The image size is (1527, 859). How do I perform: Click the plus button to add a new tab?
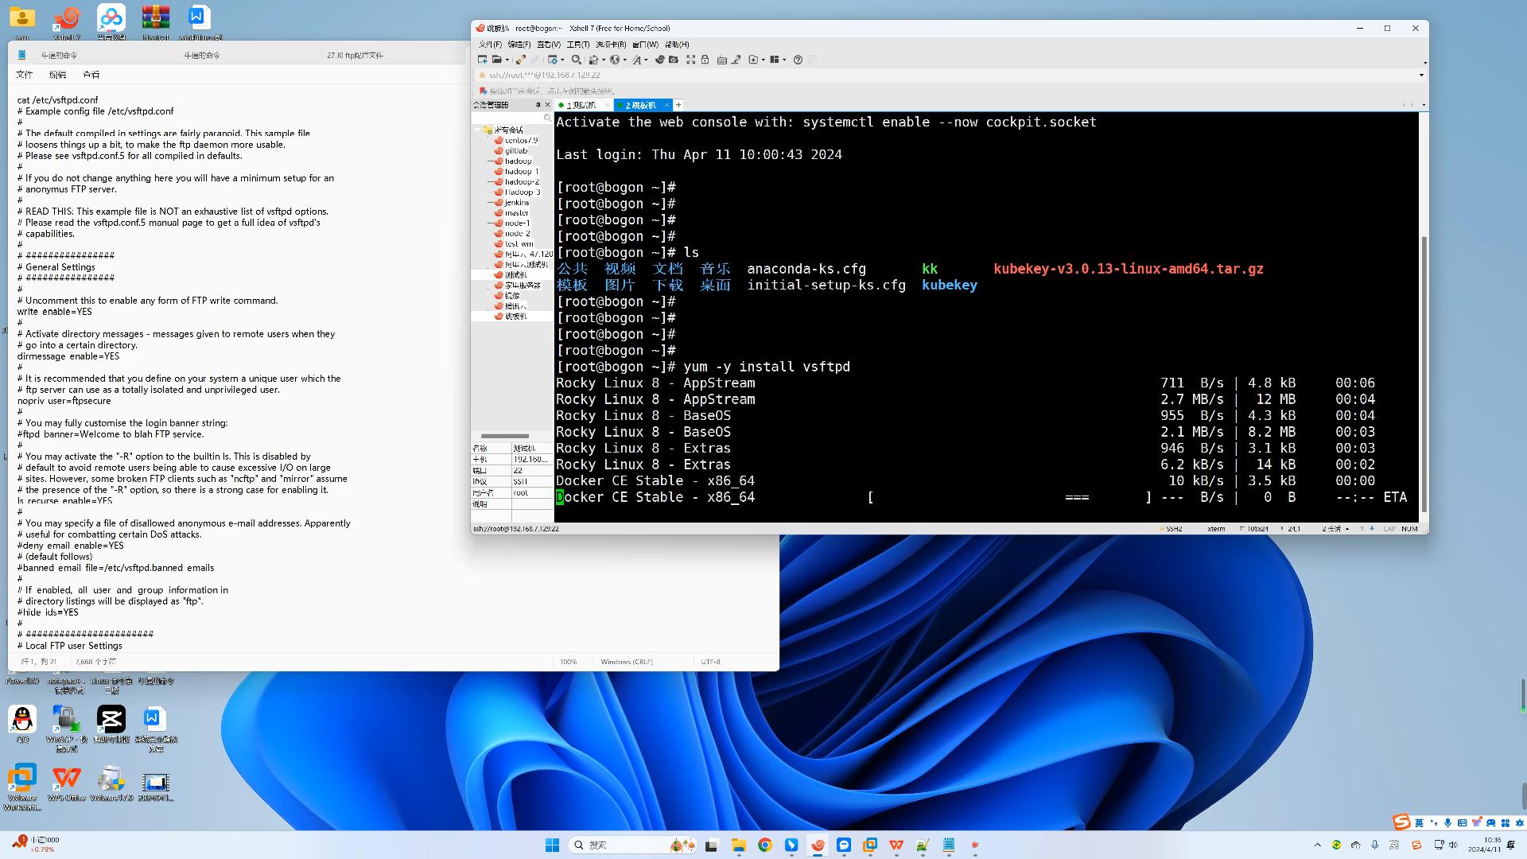tap(678, 105)
